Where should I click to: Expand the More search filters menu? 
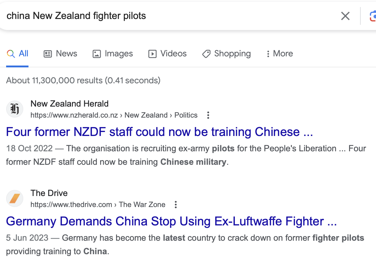click(279, 54)
